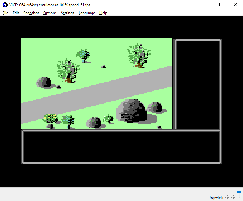The height and width of the screenshot is (201, 243).
Task: Minimize the VICE emulator window
Action: (207, 5)
